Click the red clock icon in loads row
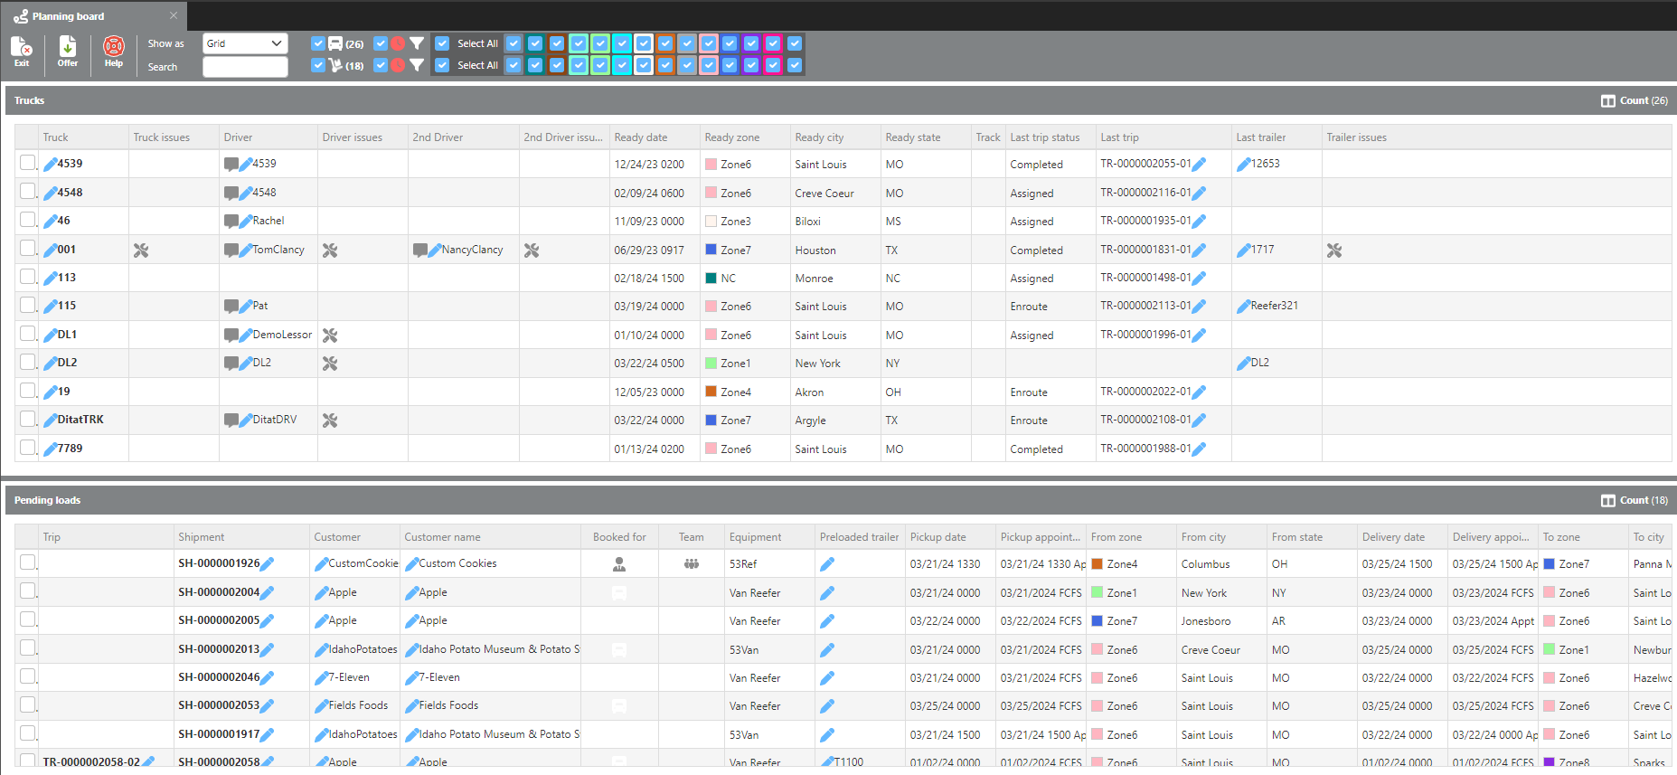This screenshot has height=775, width=1677. pos(398,65)
